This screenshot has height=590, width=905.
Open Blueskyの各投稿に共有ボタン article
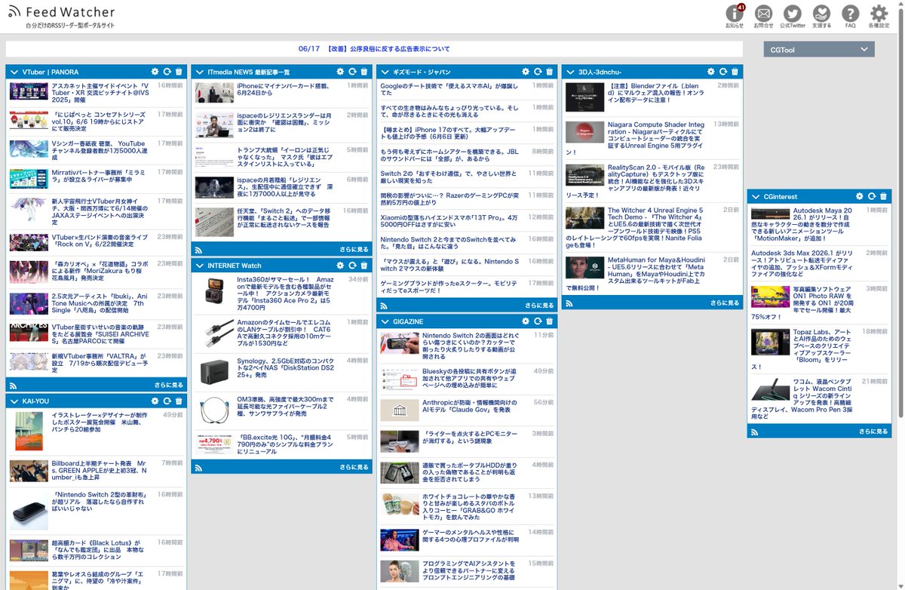(469, 377)
